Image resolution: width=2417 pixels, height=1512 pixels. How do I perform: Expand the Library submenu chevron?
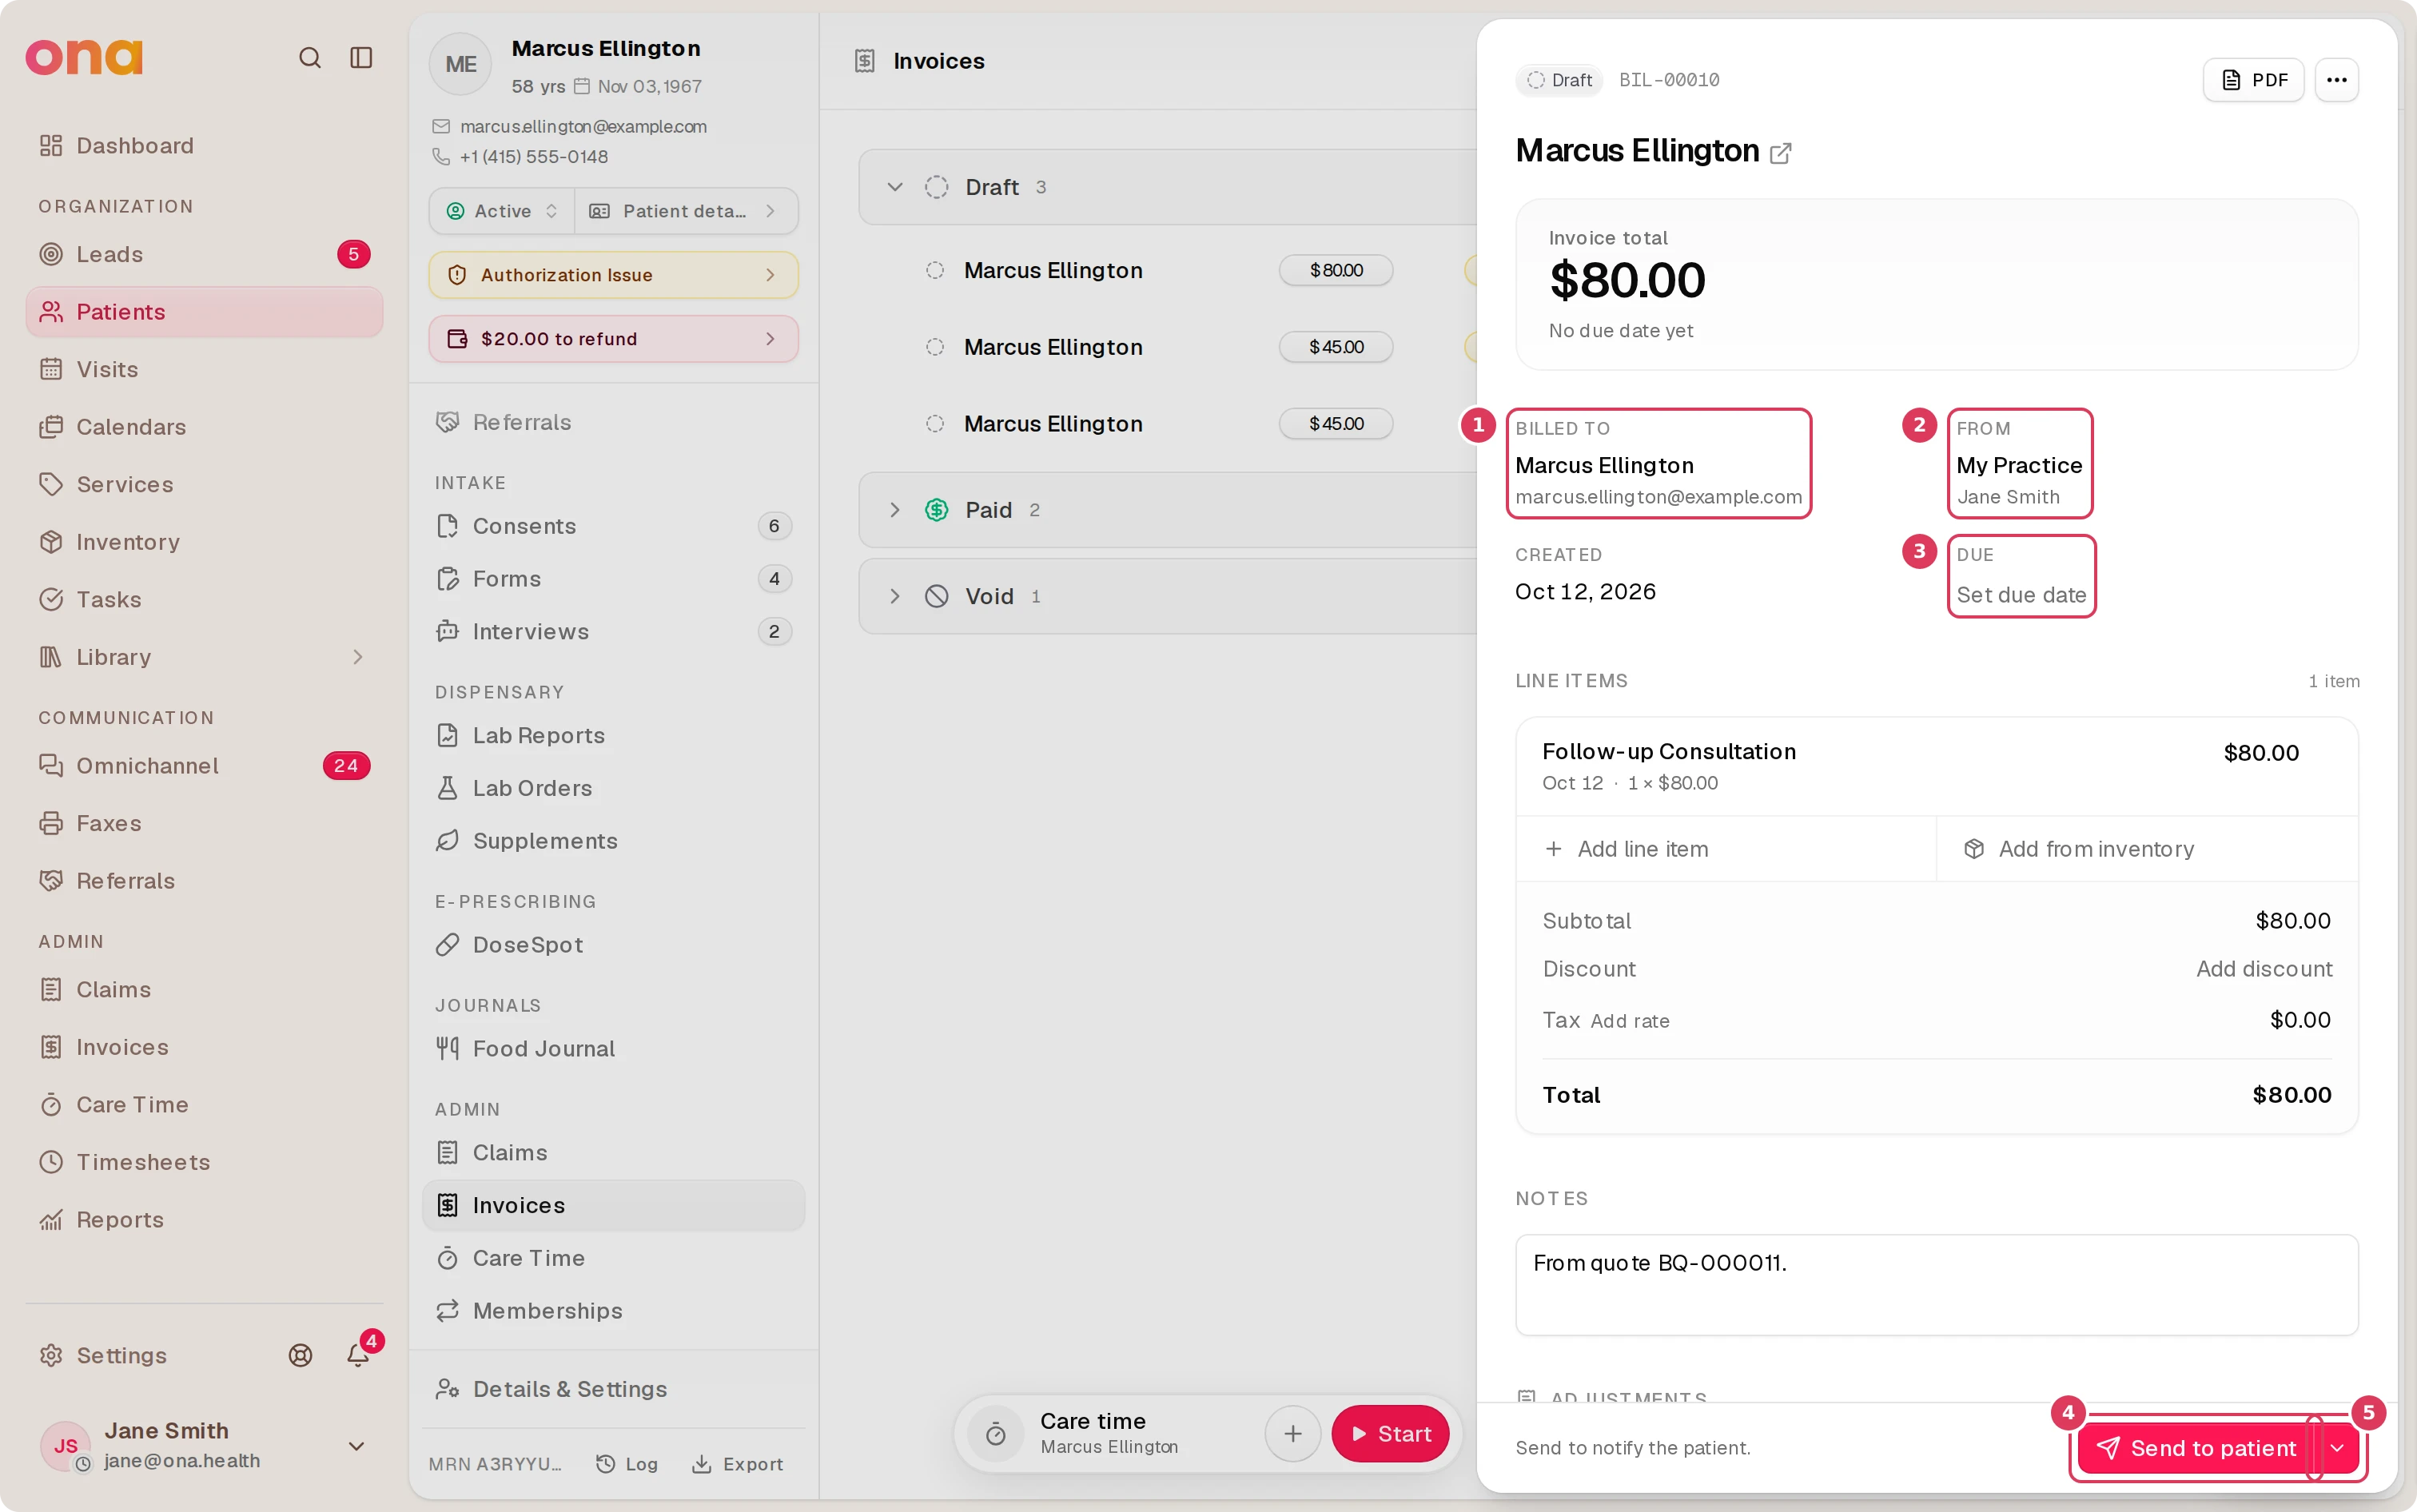point(357,657)
